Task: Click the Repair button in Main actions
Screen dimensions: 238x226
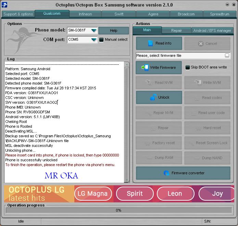Action: (x=159, y=128)
